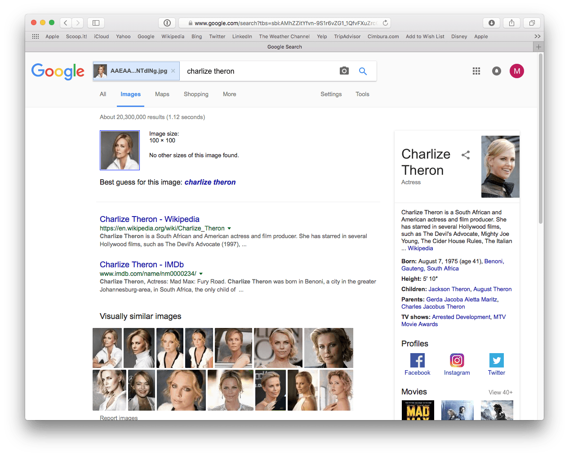
Task: Open Google notifications bell
Action: 496,71
